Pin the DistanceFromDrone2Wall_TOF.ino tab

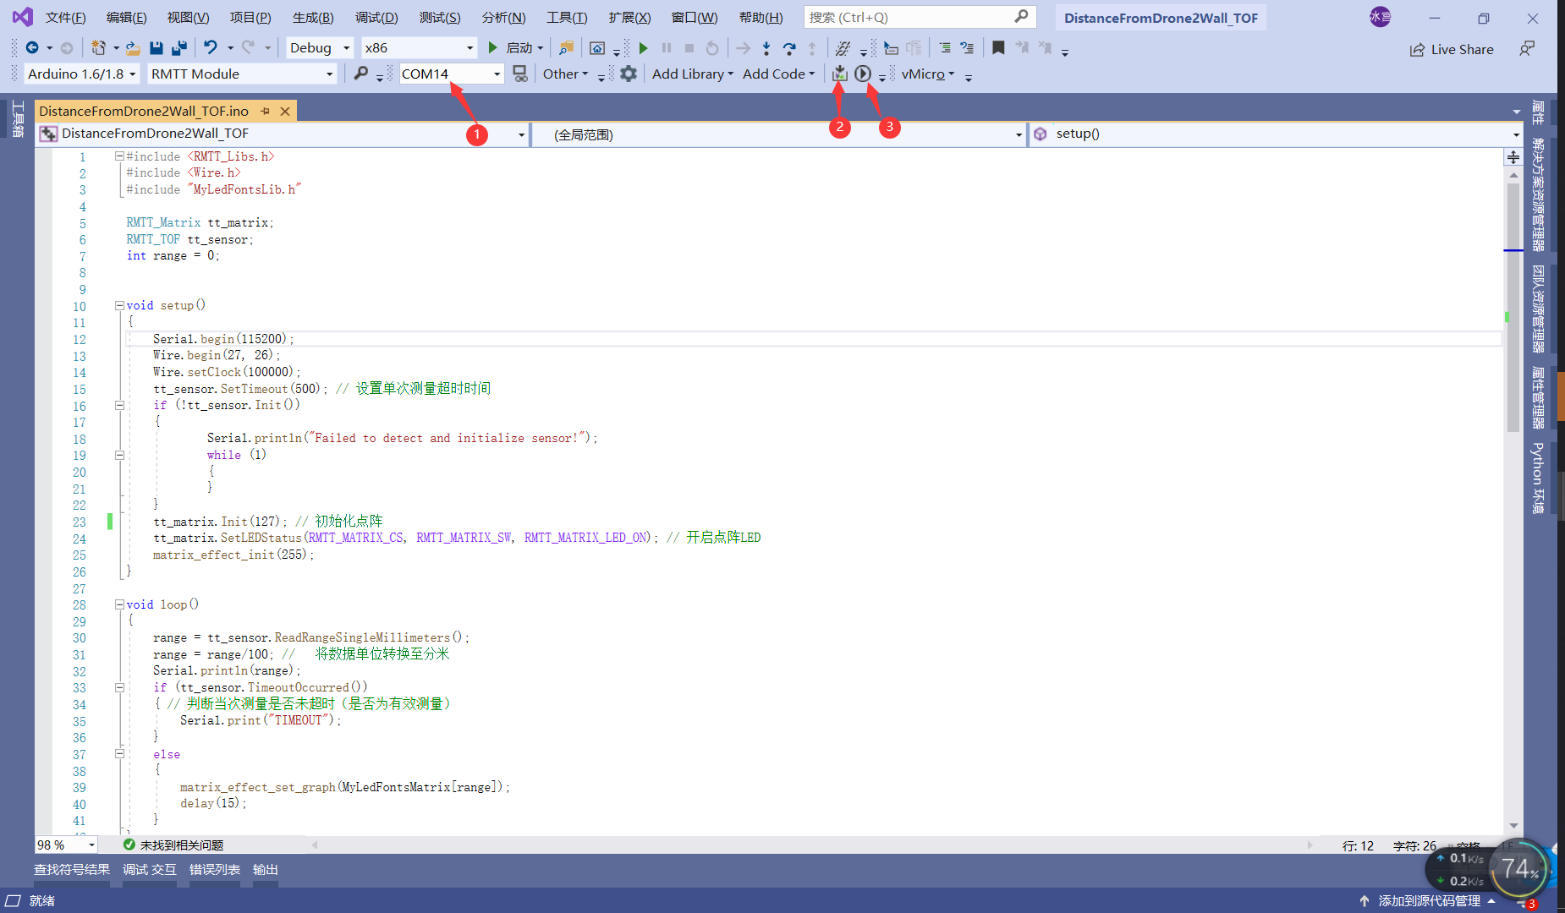click(x=266, y=111)
